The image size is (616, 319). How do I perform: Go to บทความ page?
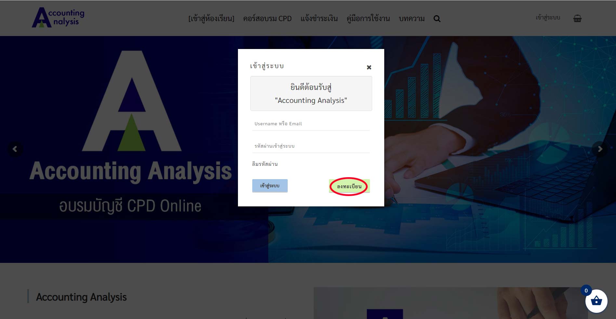click(412, 18)
